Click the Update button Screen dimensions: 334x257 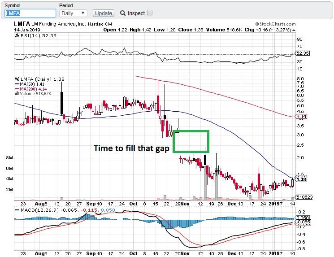(103, 13)
